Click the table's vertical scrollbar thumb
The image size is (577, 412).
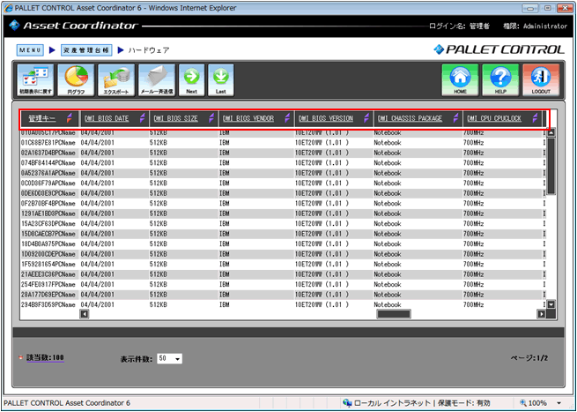pyautogui.click(x=551, y=166)
